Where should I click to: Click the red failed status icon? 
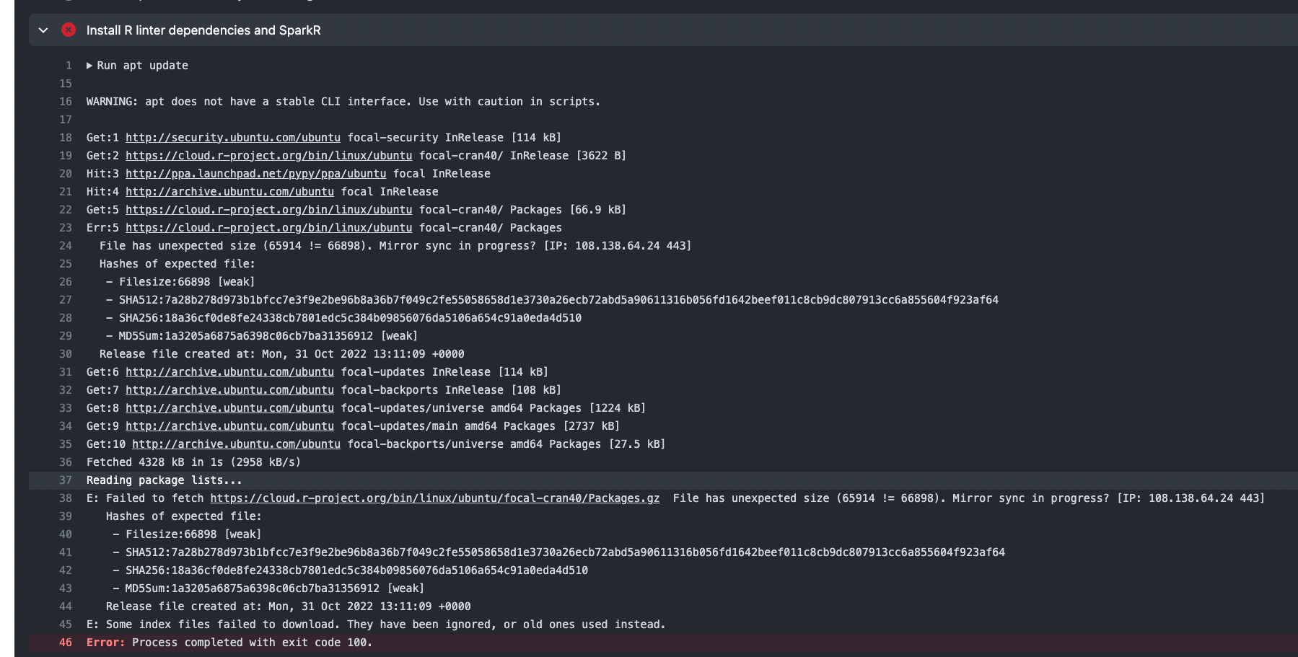(69, 30)
